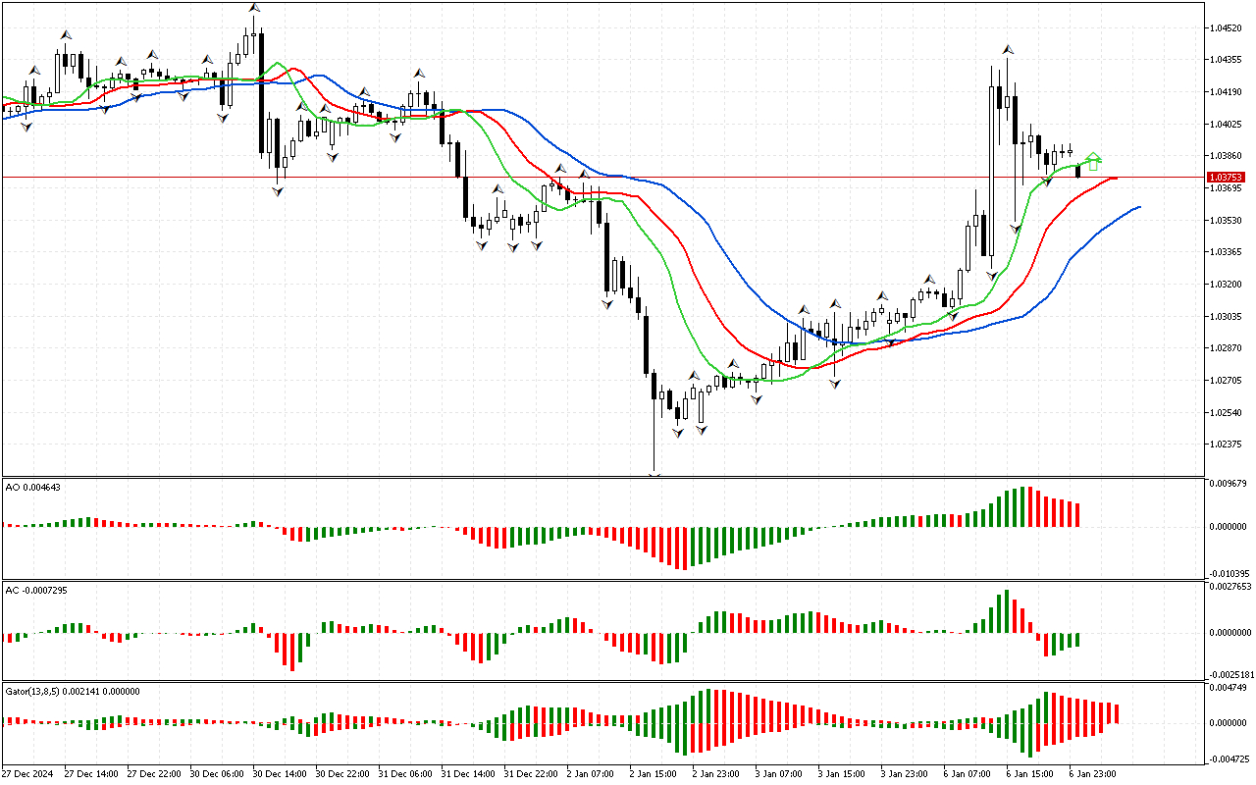
Task: Click the AC scale zero label 0.0000000
Action: click(1230, 632)
